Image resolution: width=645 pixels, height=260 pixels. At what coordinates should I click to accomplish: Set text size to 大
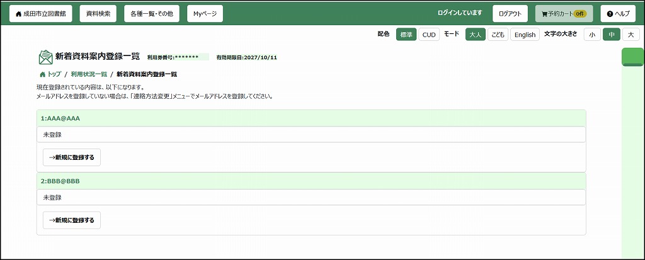coord(631,35)
